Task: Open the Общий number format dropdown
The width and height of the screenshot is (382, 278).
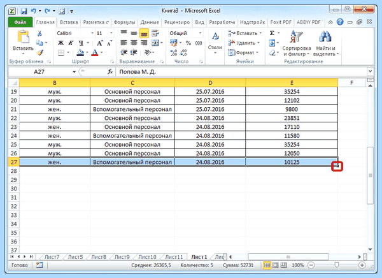Action: click(x=201, y=33)
